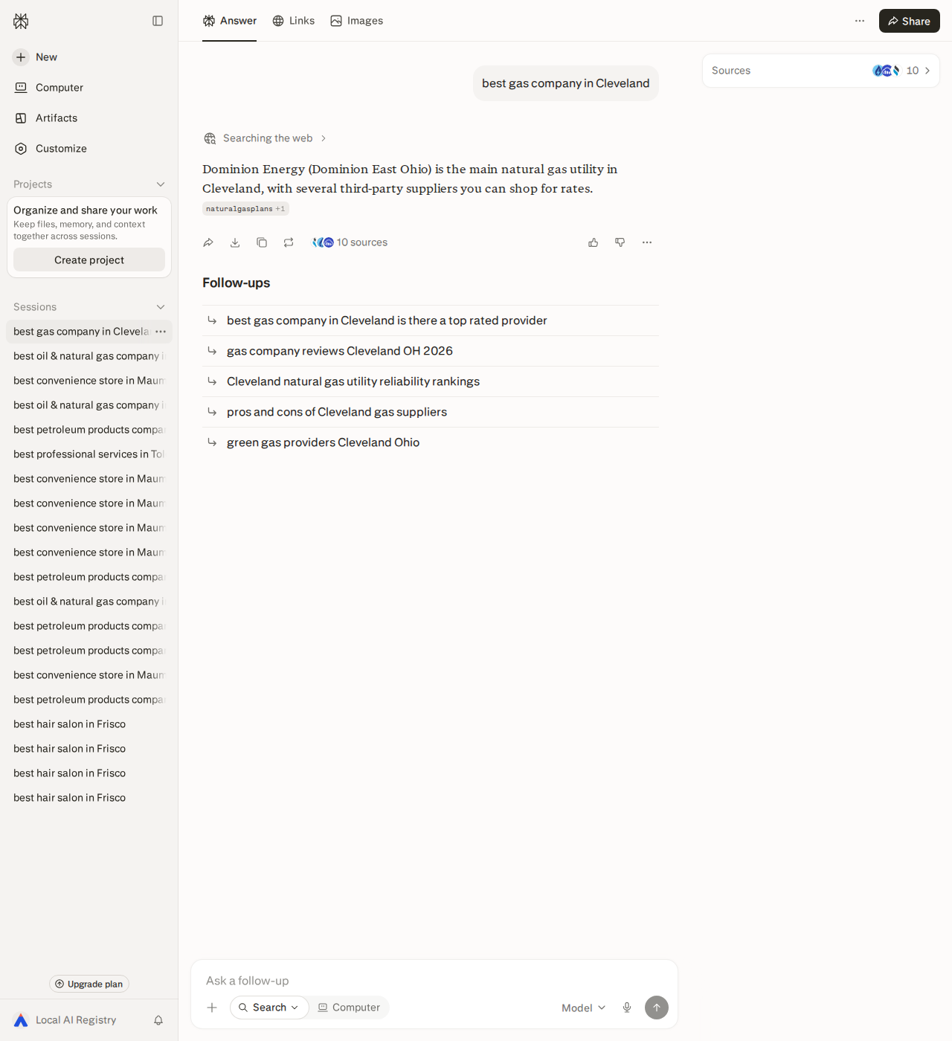Screen dimensions: 952x1041
Task: Switch to the Links tab
Action: 294,21
